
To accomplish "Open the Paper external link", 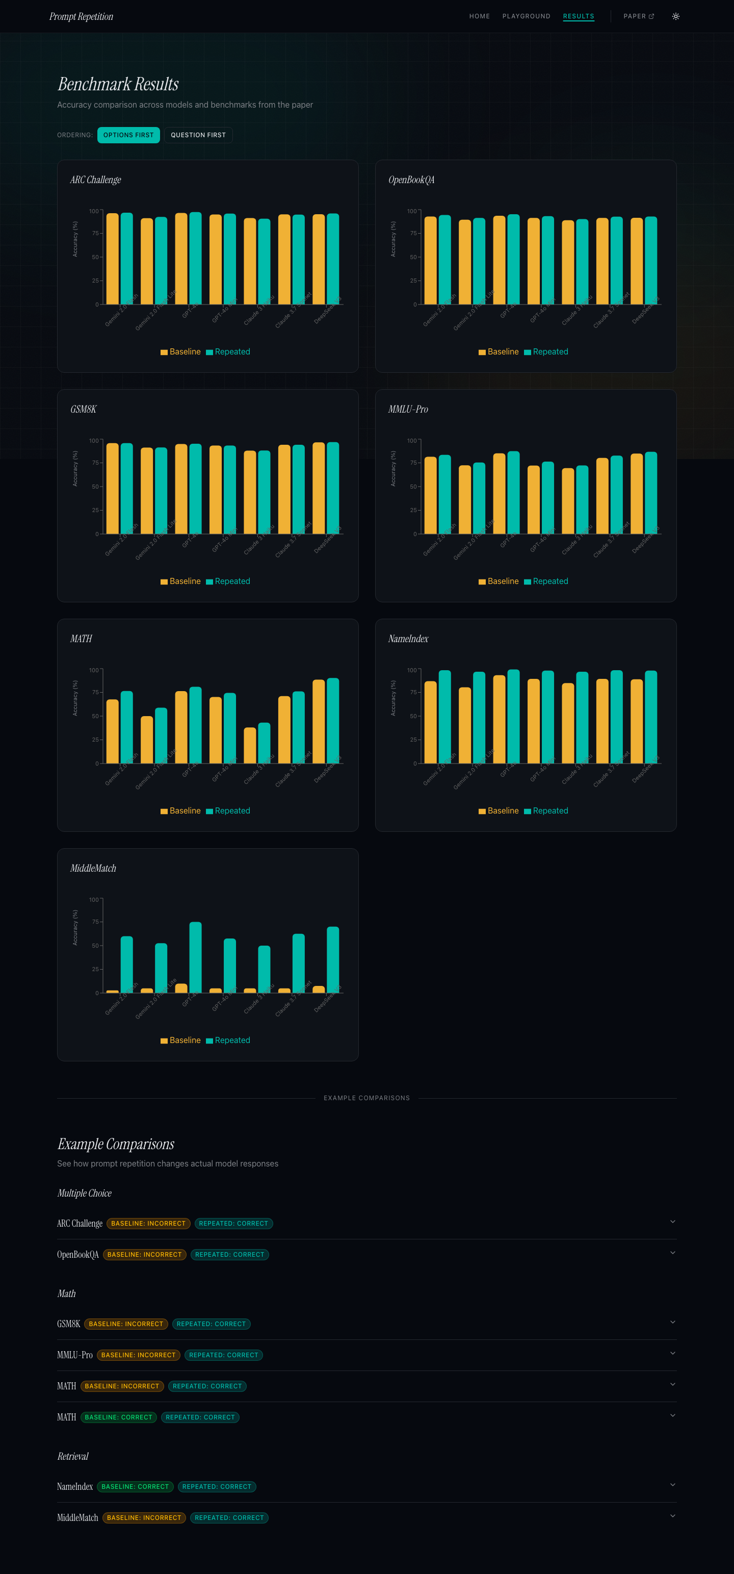I will 638,16.
